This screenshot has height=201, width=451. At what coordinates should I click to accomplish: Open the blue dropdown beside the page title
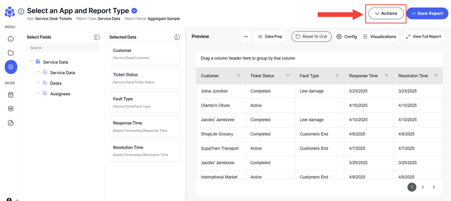coord(135,11)
